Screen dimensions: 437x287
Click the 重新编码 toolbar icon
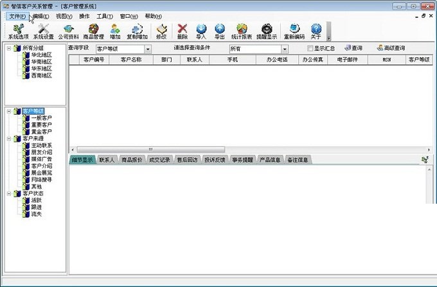[294, 31]
